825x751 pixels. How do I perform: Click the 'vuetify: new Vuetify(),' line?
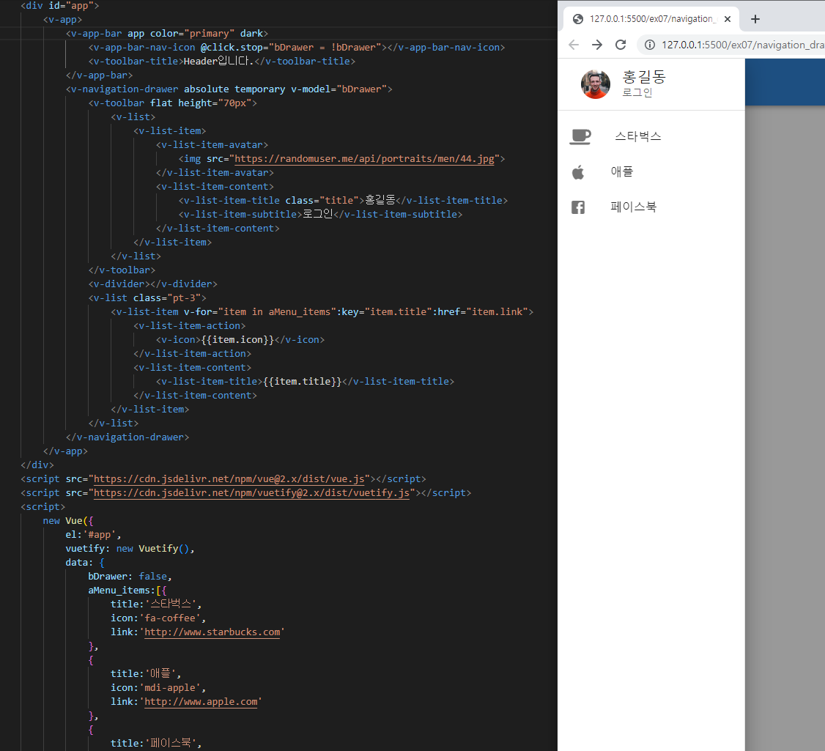(130, 549)
